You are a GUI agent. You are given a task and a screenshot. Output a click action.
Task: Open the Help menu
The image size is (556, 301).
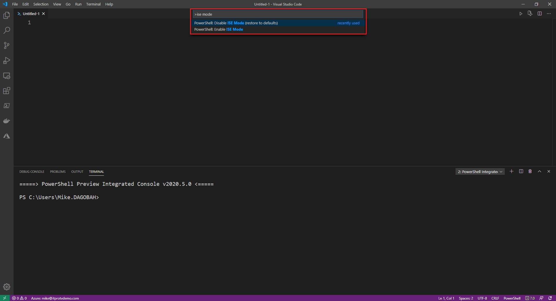[109, 4]
